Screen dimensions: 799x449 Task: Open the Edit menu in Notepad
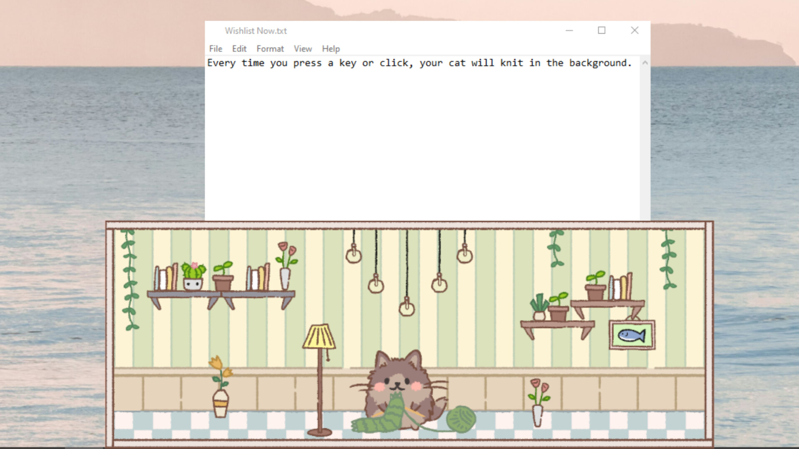(x=239, y=49)
